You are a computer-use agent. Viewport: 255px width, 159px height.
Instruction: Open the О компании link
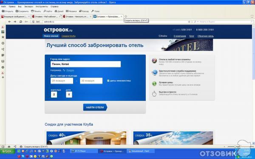180,36
